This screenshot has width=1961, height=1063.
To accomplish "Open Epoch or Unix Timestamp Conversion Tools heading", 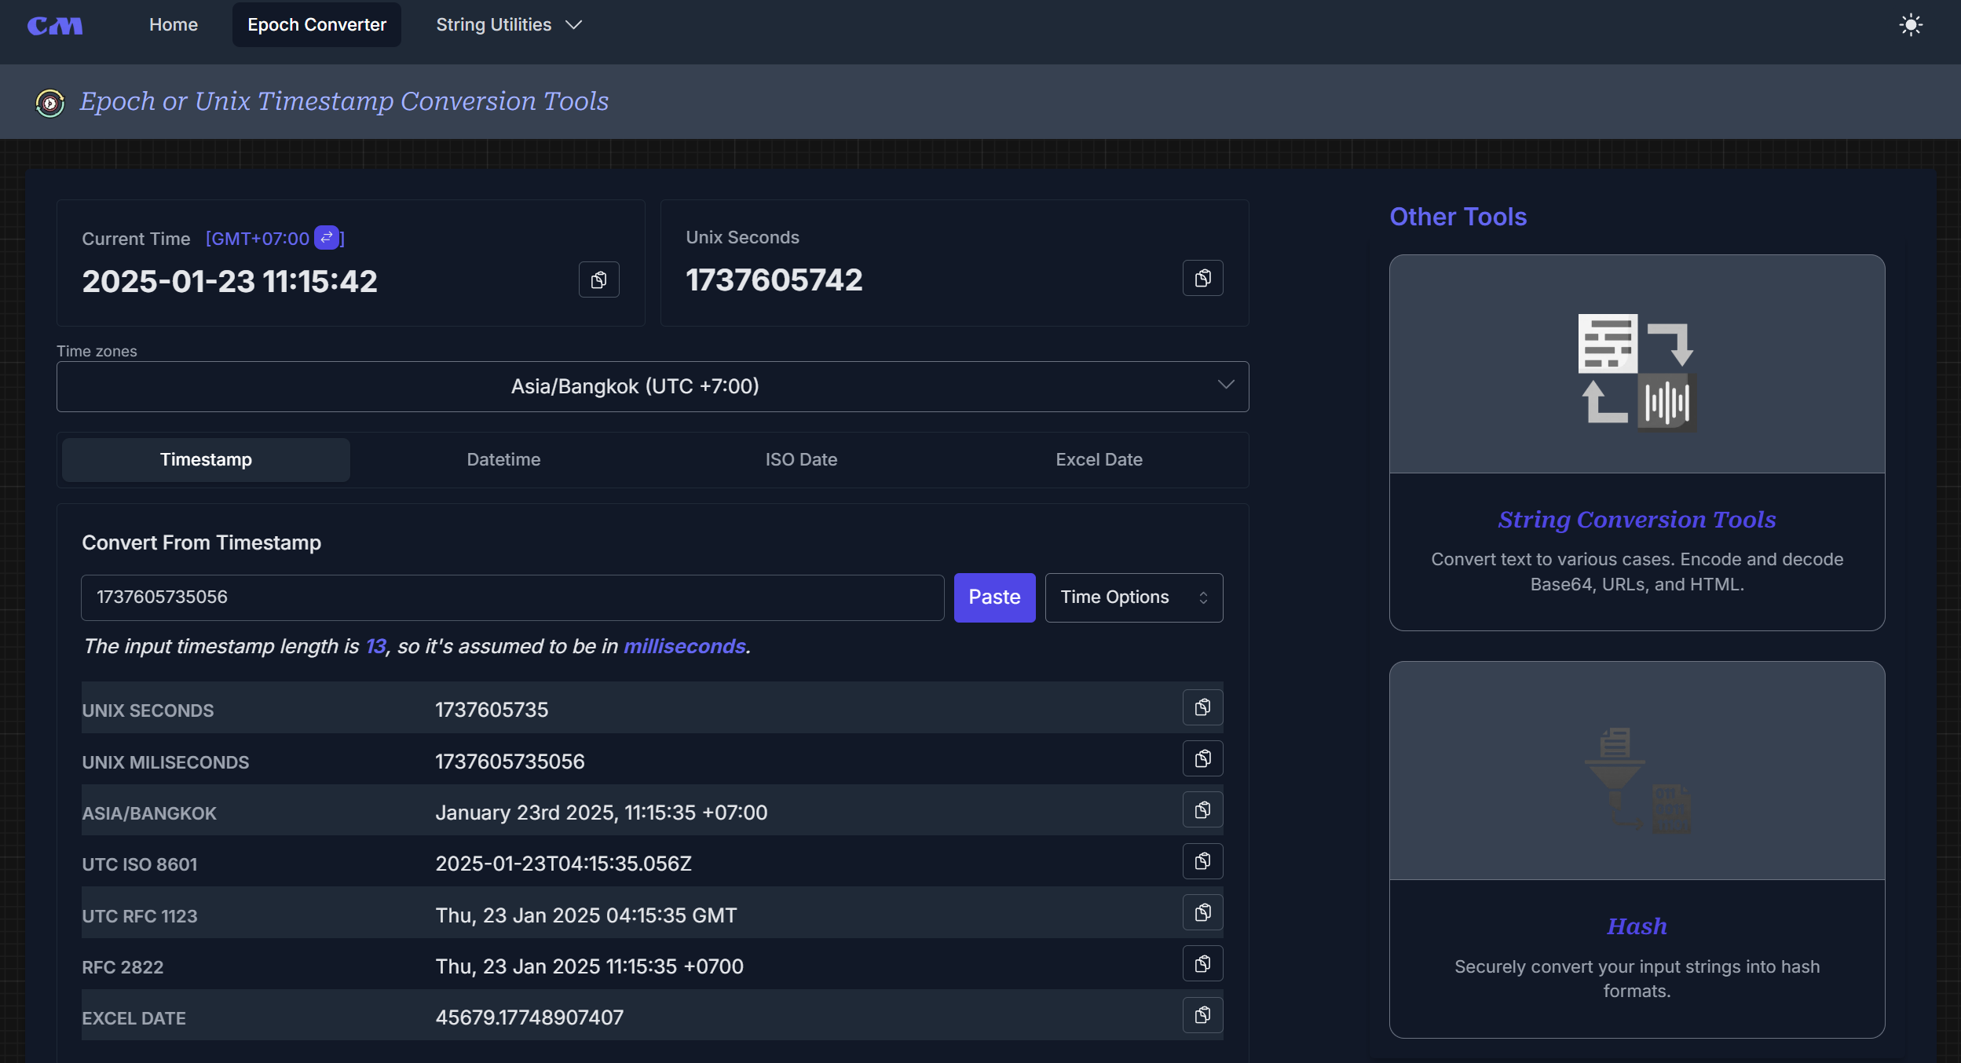I will (344, 101).
